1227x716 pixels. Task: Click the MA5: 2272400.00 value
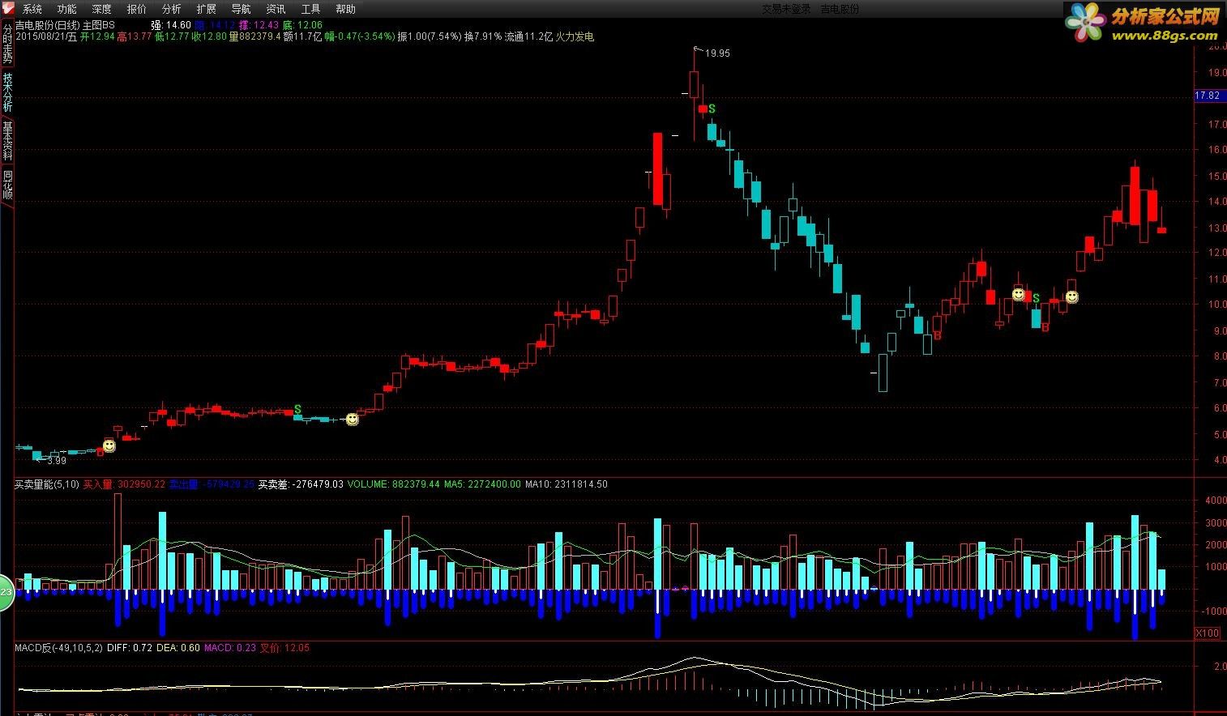click(x=482, y=484)
